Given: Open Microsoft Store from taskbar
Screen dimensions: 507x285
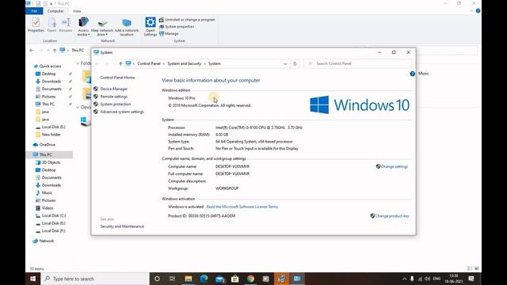Looking at the screenshot, I should [x=235, y=279].
